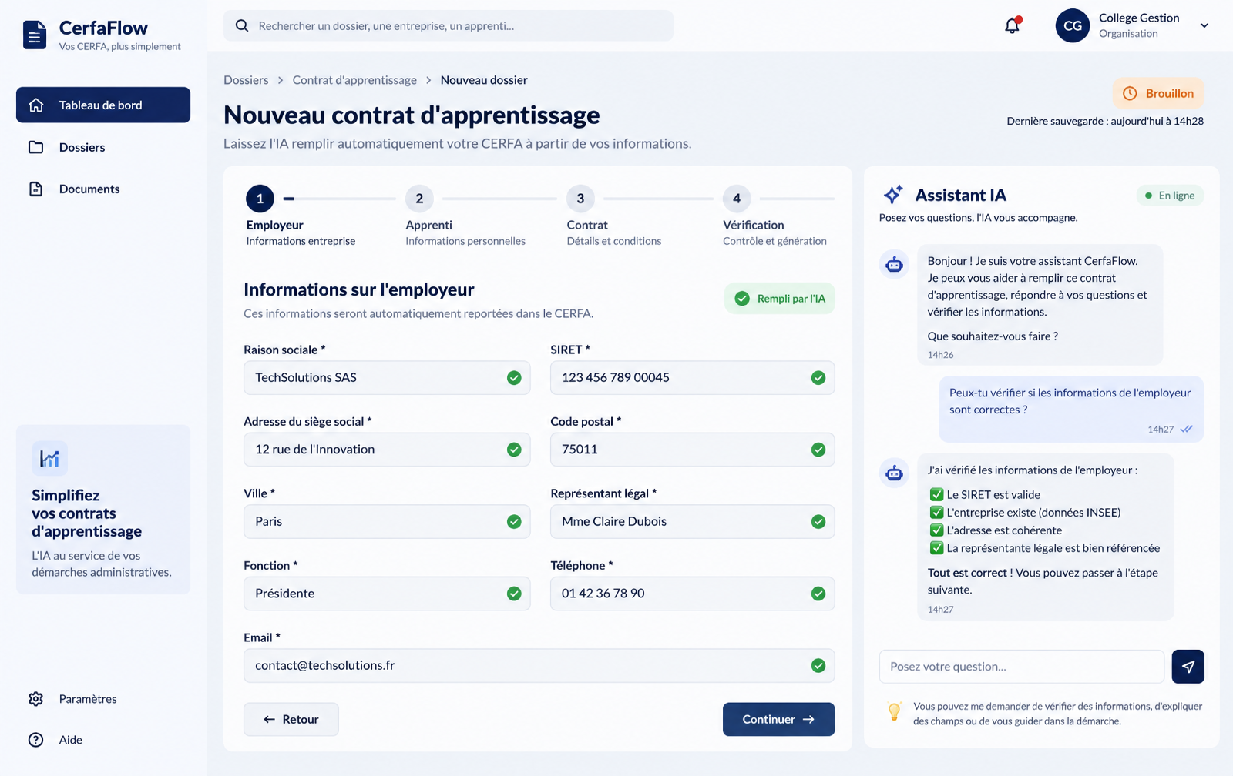
Task: Click the Aide question mark icon
Action: coord(36,740)
